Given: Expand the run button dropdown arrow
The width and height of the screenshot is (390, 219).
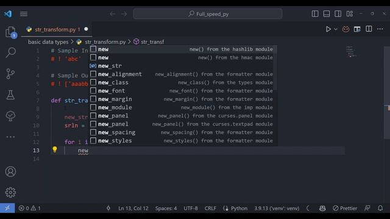Looking at the screenshot, I should [x=336, y=29].
